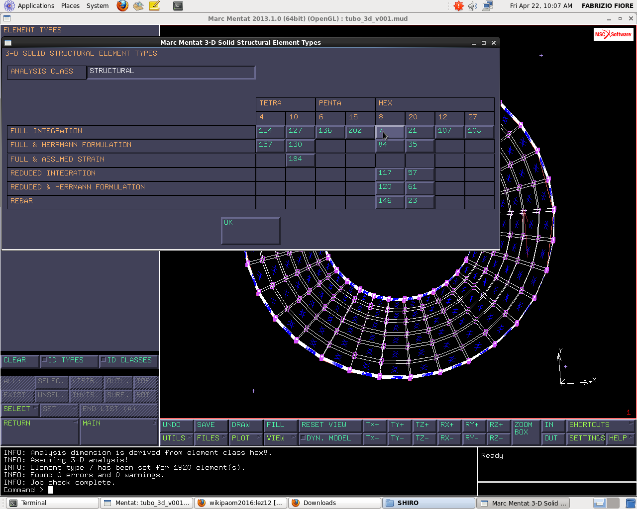
Task: Open the Mentat main window menu icon
Action: click(x=7, y=19)
